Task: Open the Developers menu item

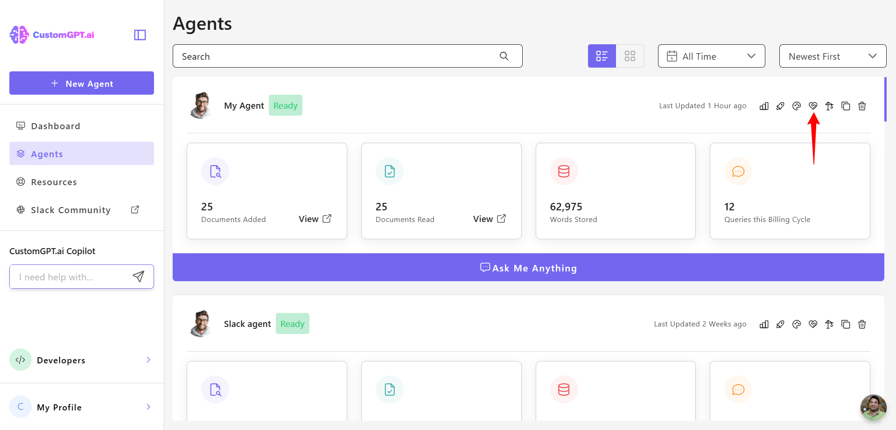Action: pyautogui.click(x=82, y=360)
